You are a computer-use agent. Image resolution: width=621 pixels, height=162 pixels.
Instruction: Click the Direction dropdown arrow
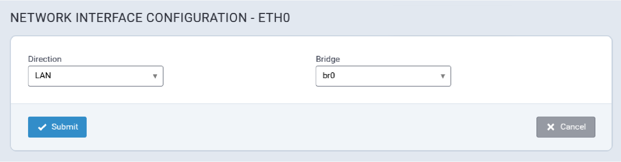tap(155, 76)
